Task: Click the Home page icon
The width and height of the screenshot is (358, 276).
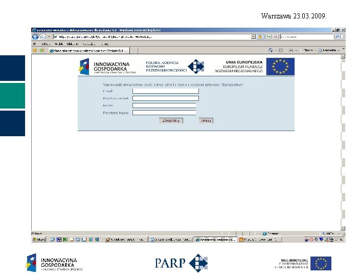Action: pyautogui.click(x=271, y=50)
